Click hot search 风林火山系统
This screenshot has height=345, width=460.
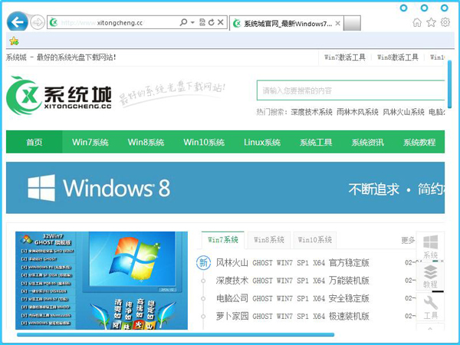[x=403, y=112]
